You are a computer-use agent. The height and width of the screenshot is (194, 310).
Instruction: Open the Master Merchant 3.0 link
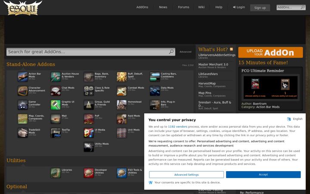click(213, 64)
